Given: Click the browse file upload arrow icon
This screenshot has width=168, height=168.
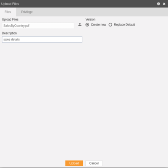Looking at the screenshot, I should [x=80, y=25].
